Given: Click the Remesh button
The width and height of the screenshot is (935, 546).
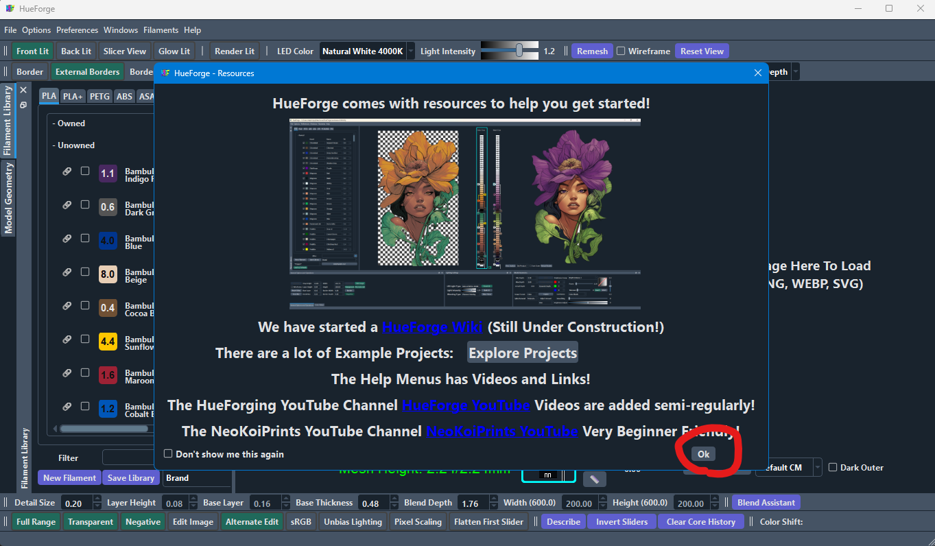Looking at the screenshot, I should tap(592, 51).
